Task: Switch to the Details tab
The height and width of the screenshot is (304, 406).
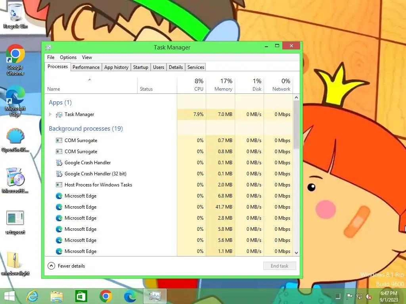Action: coord(176,67)
